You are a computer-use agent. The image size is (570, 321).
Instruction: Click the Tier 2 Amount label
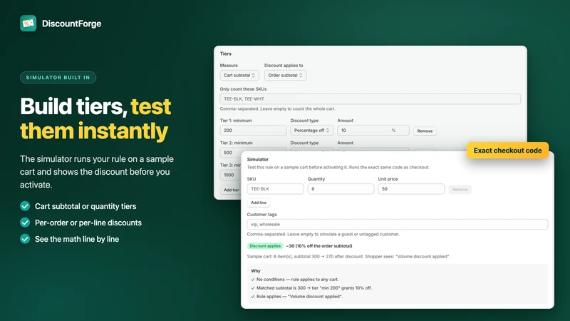click(x=345, y=143)
